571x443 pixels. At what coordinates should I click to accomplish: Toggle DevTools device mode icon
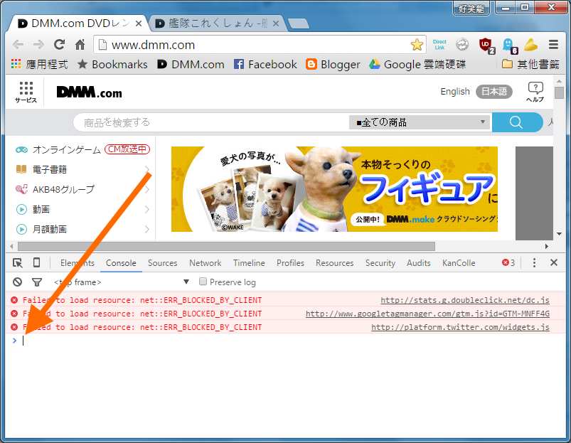36,262
